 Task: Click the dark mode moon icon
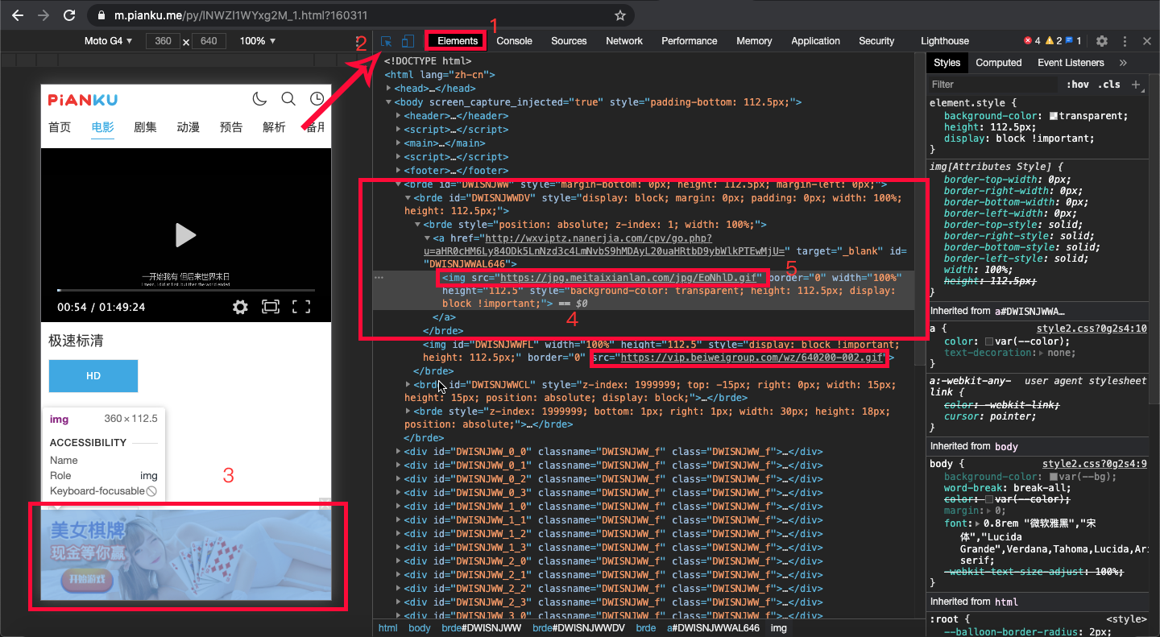(259, 99)
